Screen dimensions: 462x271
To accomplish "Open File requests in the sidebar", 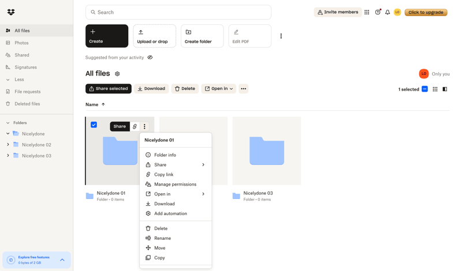I will pyautogui.click(x=36, y=92).
